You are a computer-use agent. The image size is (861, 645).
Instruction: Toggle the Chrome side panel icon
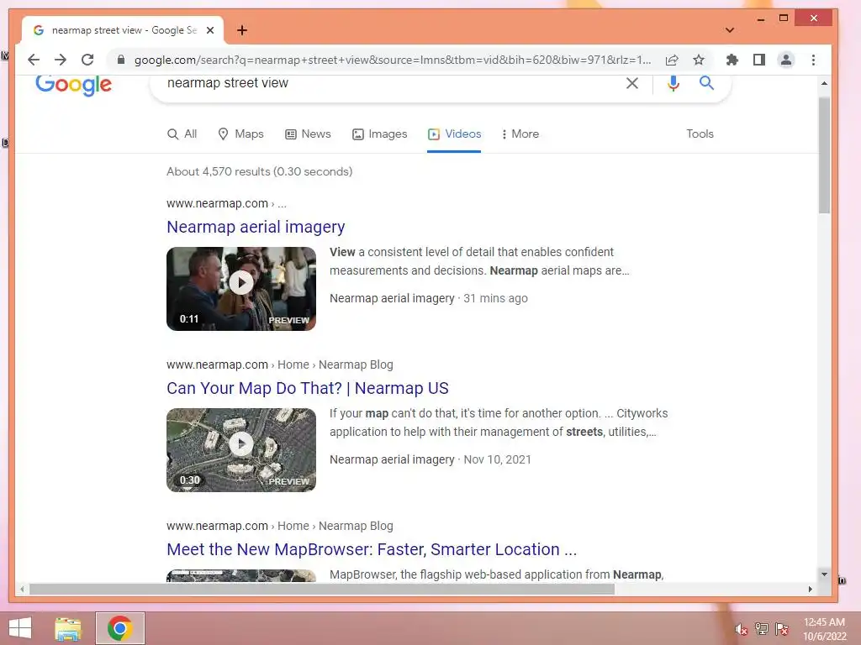[x=759, y=60]
